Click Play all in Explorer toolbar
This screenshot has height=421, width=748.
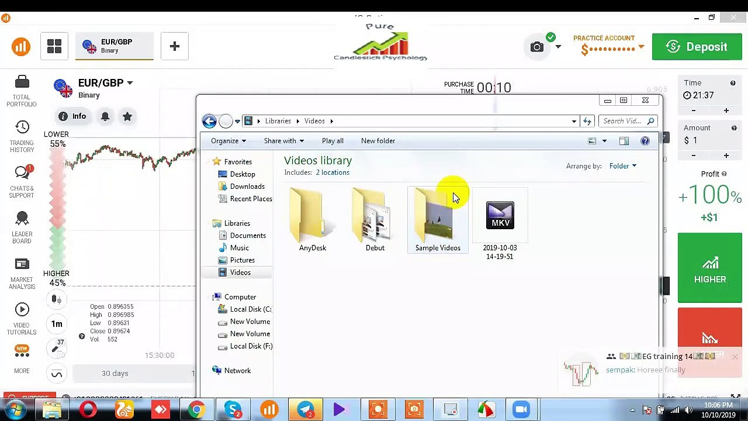pyautogui.click(x=333, y=141)
